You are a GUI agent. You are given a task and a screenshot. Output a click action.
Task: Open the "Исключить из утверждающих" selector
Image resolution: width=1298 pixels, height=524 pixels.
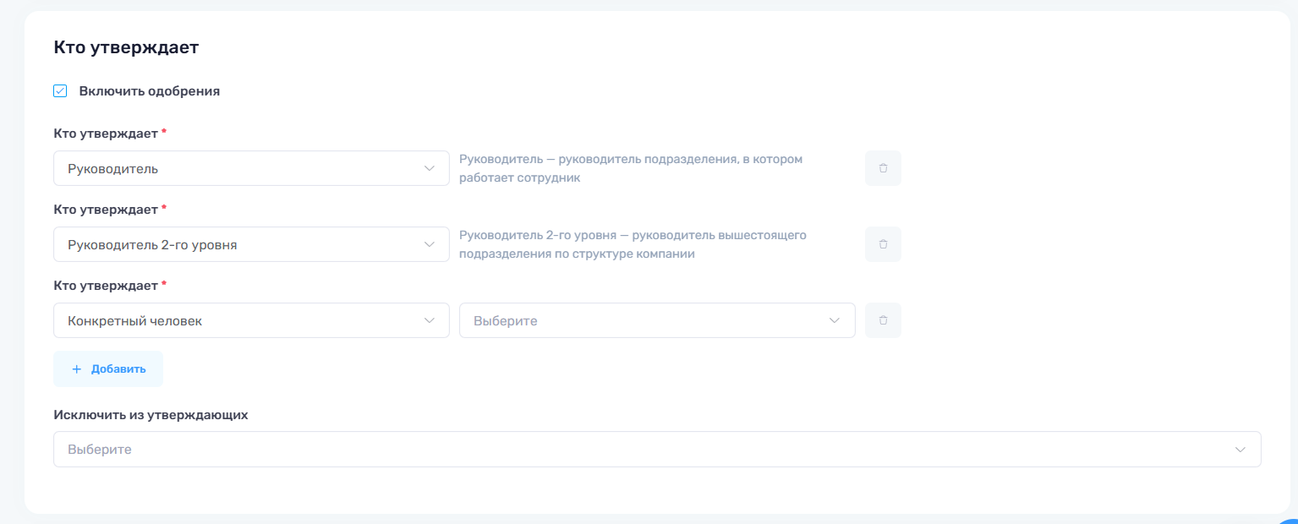[643, 450]
